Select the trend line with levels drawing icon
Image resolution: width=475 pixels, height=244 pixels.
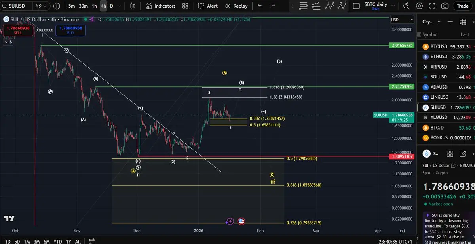coord(316,6)
